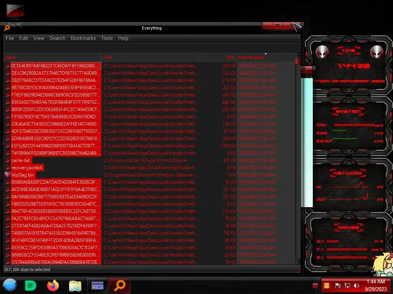The width and height of the screenshot is (393, 294).
Task: Click the file icon beside cache.dat
Action: (8, 160)
